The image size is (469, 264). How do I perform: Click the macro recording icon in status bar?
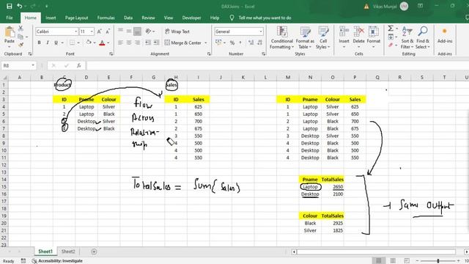(x=23, y=261)
